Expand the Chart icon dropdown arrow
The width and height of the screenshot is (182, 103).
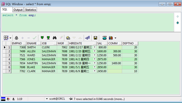tap(115, 38)
